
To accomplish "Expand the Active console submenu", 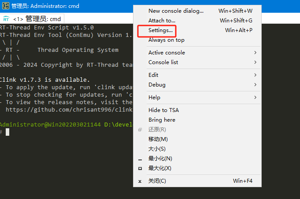I will tap(197, 53).
